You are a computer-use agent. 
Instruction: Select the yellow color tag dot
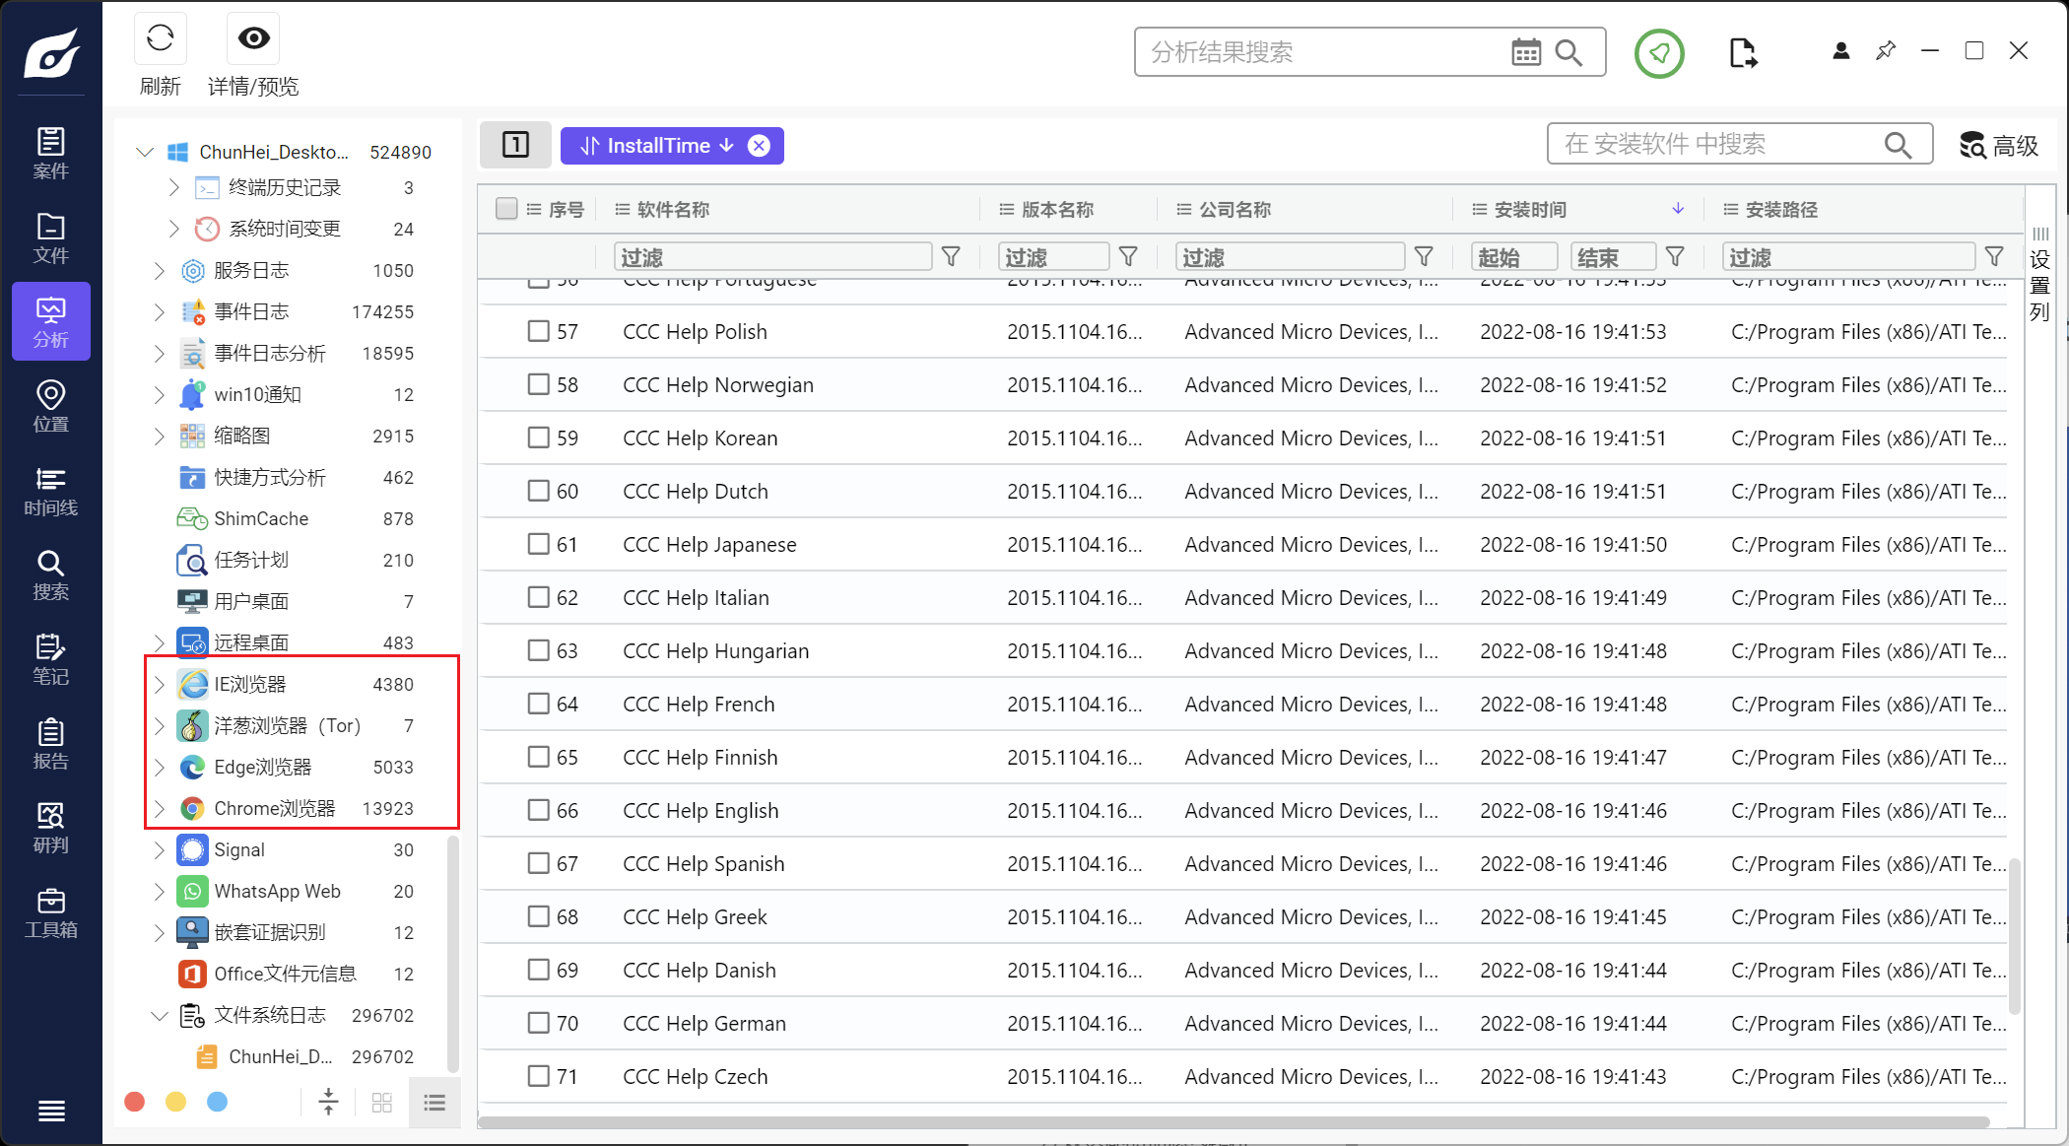point(176,1102)
